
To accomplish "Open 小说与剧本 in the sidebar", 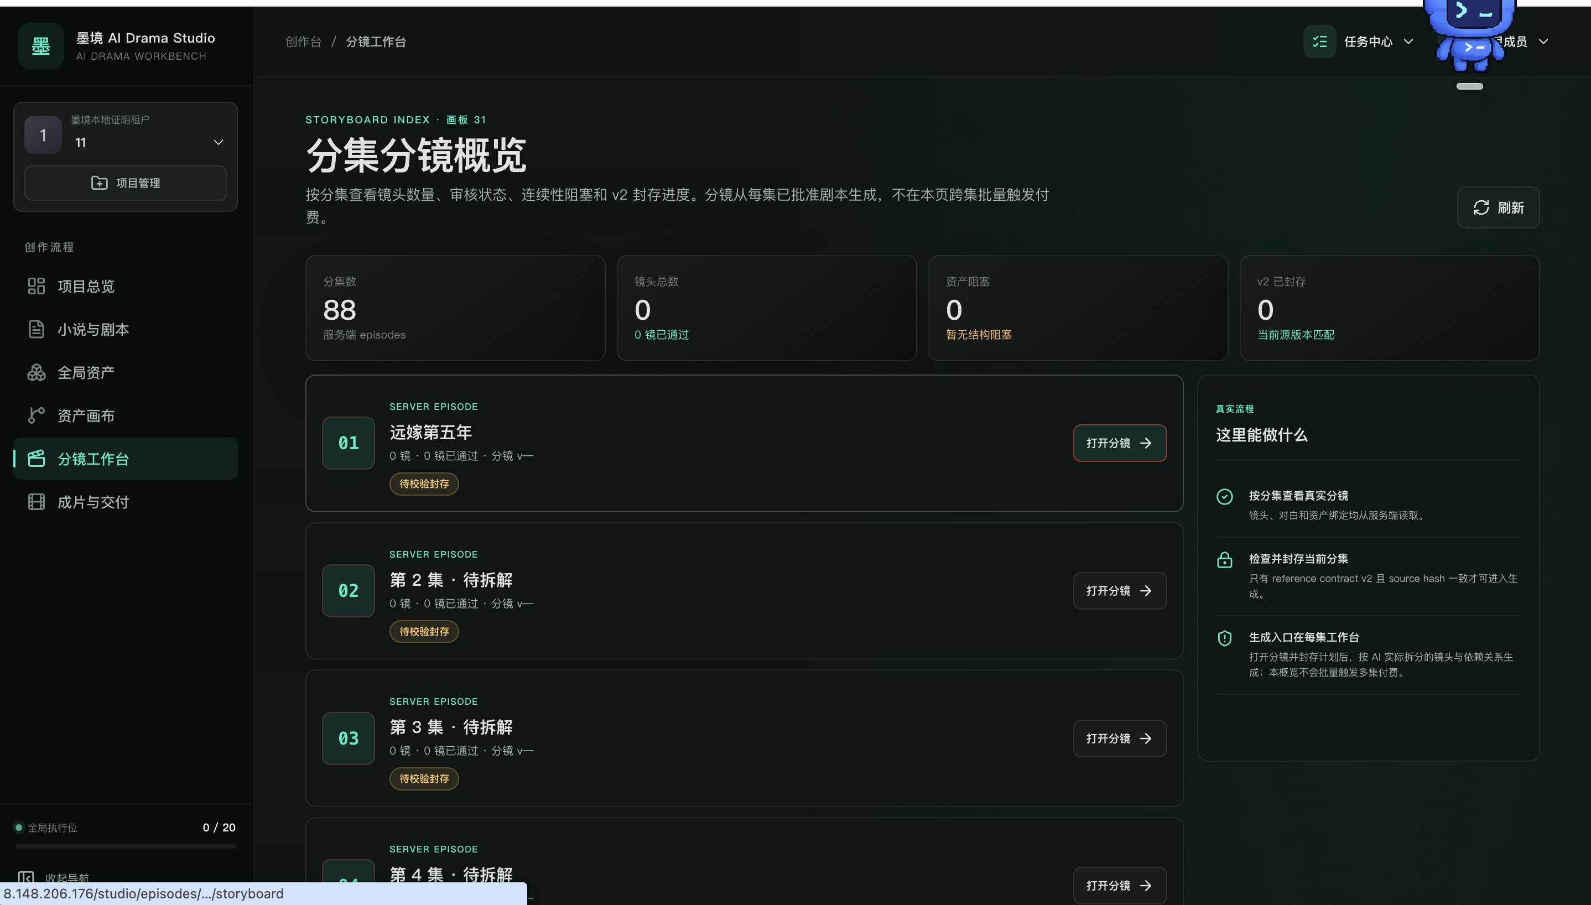I will pos(126,330).
